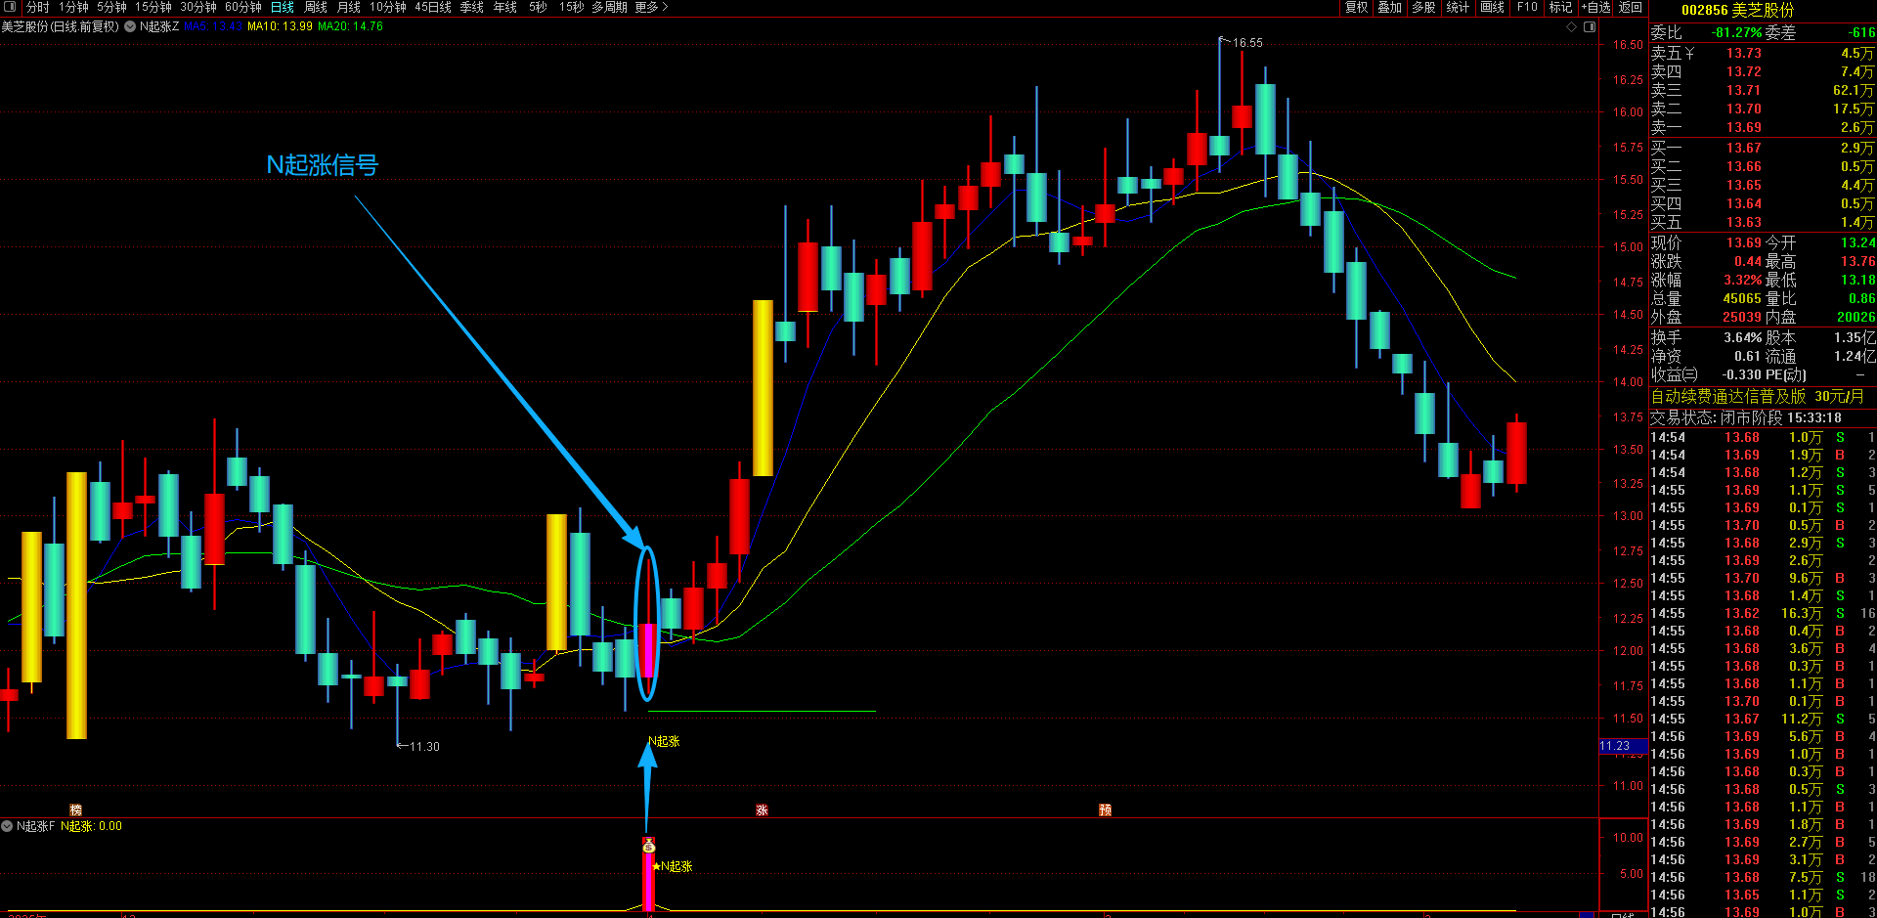Click the 预 marker icon on the timeline
Viewport: 1877px width, 918px height.
tap(1105, 809)
